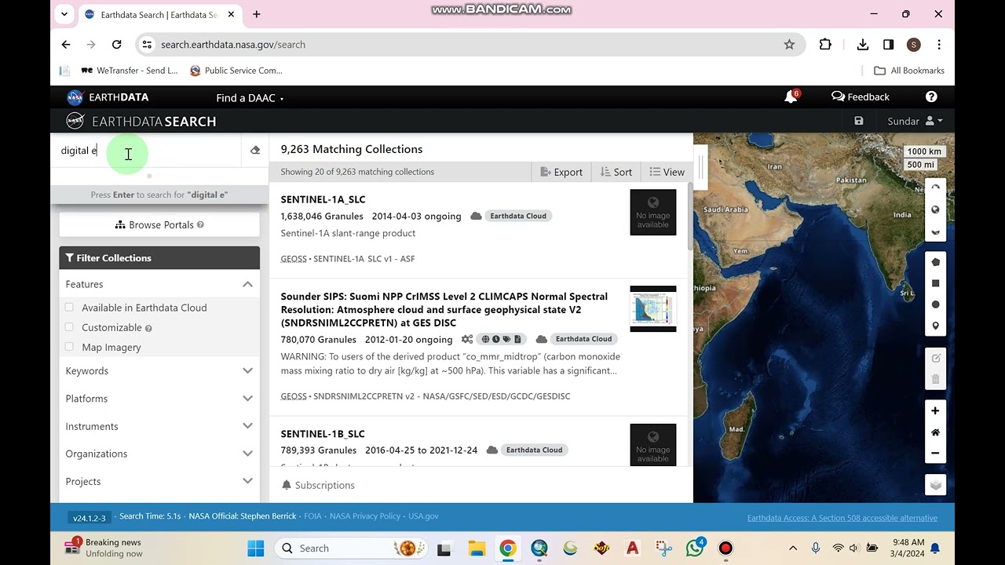The image size is (1005, 565).
Task: Open the View options dropdown
Action: tap(667, 172)
